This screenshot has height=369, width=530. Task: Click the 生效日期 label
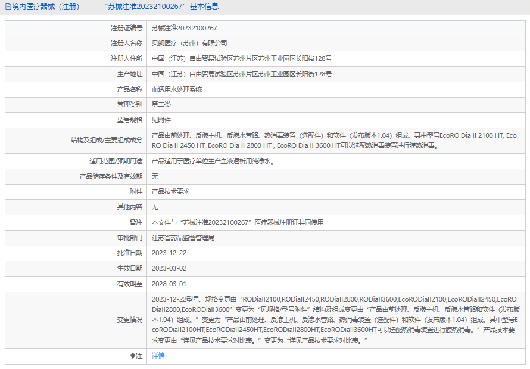(130, 268)
